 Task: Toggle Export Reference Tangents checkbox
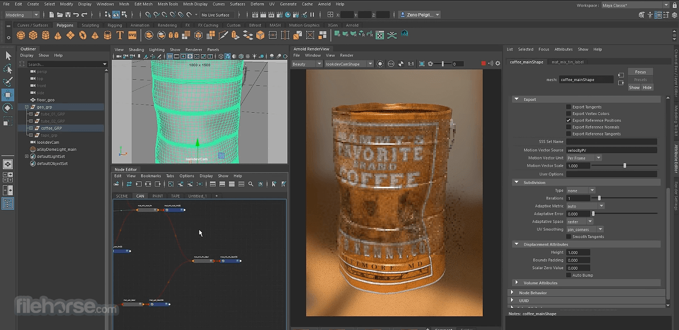click(569, 134)
